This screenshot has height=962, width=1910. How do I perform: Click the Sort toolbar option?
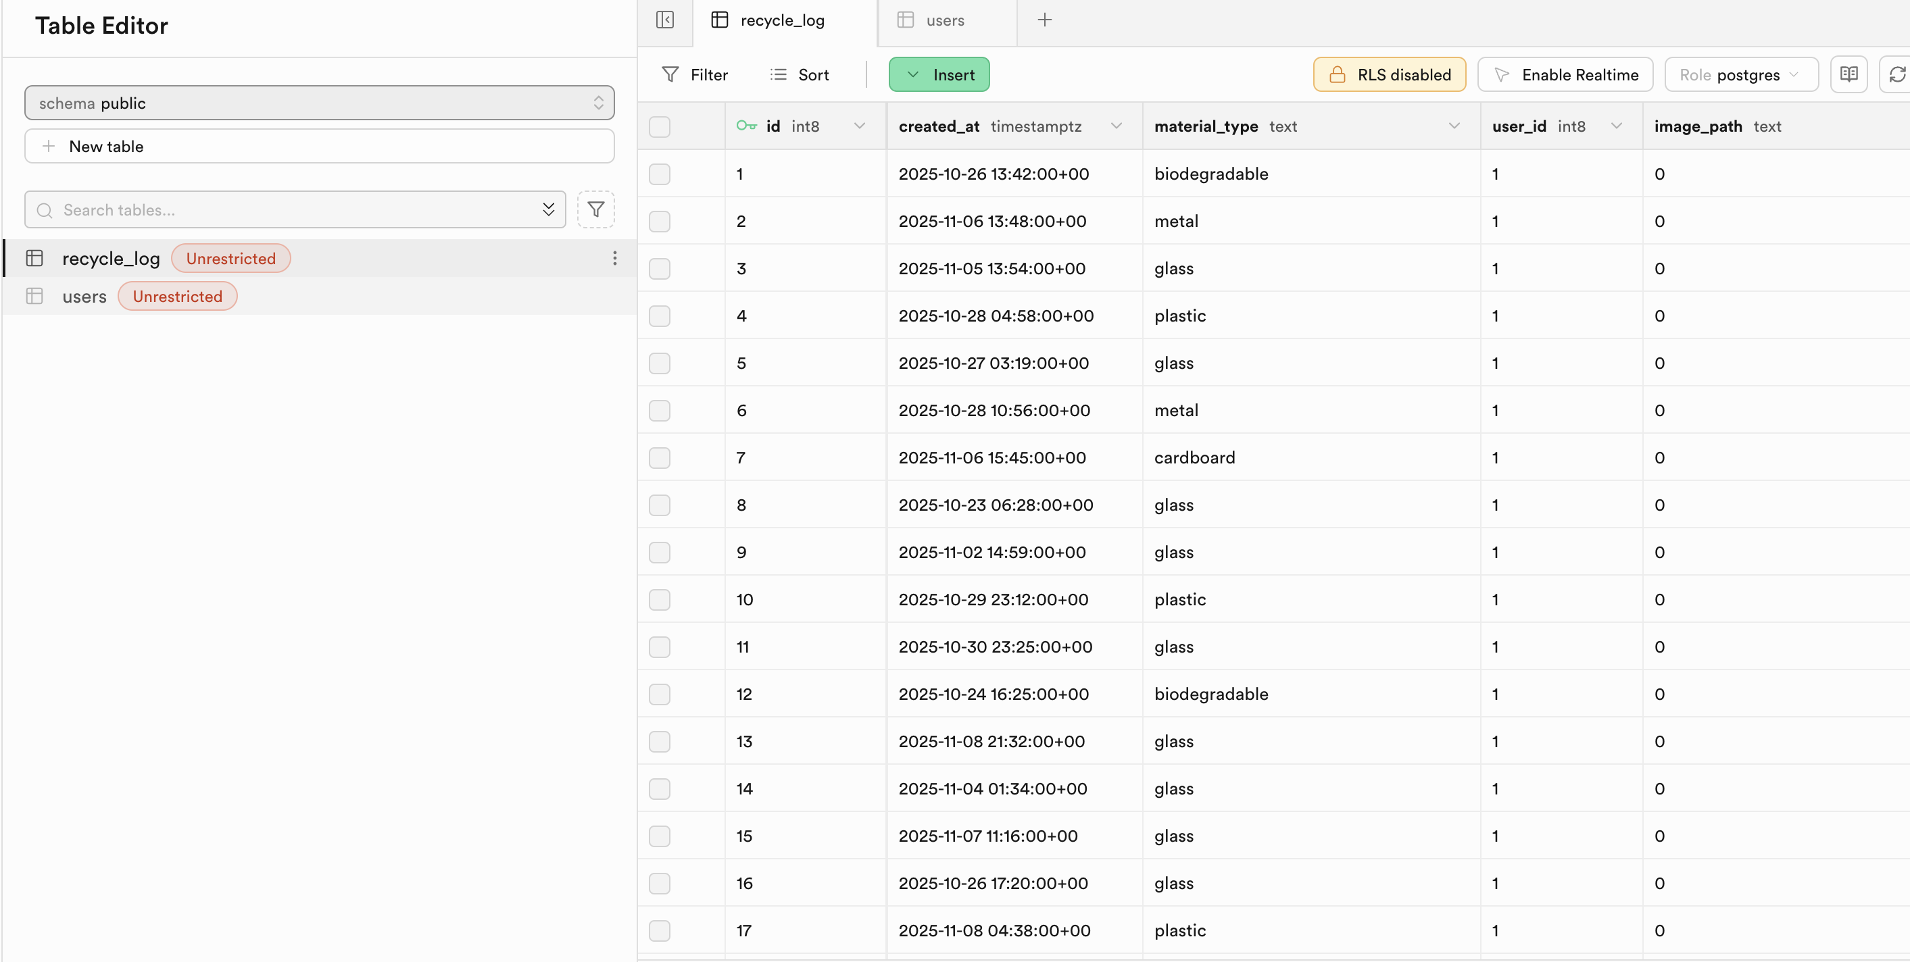pos(800,75)
